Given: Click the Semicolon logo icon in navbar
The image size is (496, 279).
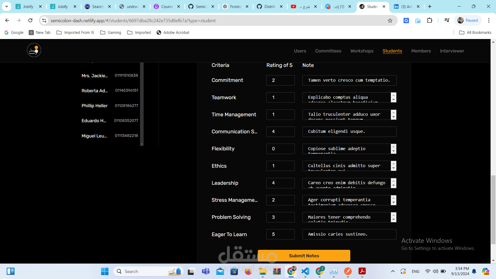Looking at the screenshot, I should point(34,50).
